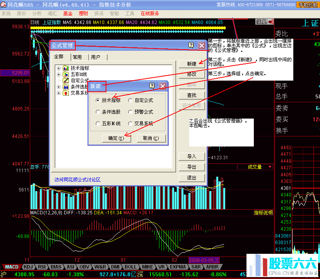Image resolution: width=320 pixels, height=279 pixels.
Task: Click help icon in 公式管理 title bar
Action: click(x=191, y=45)
